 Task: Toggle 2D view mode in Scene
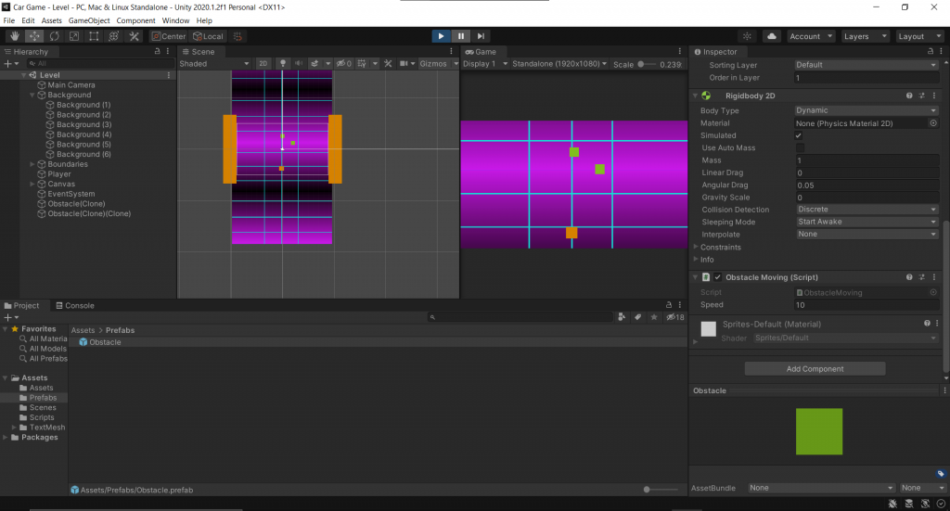[263, 64]
